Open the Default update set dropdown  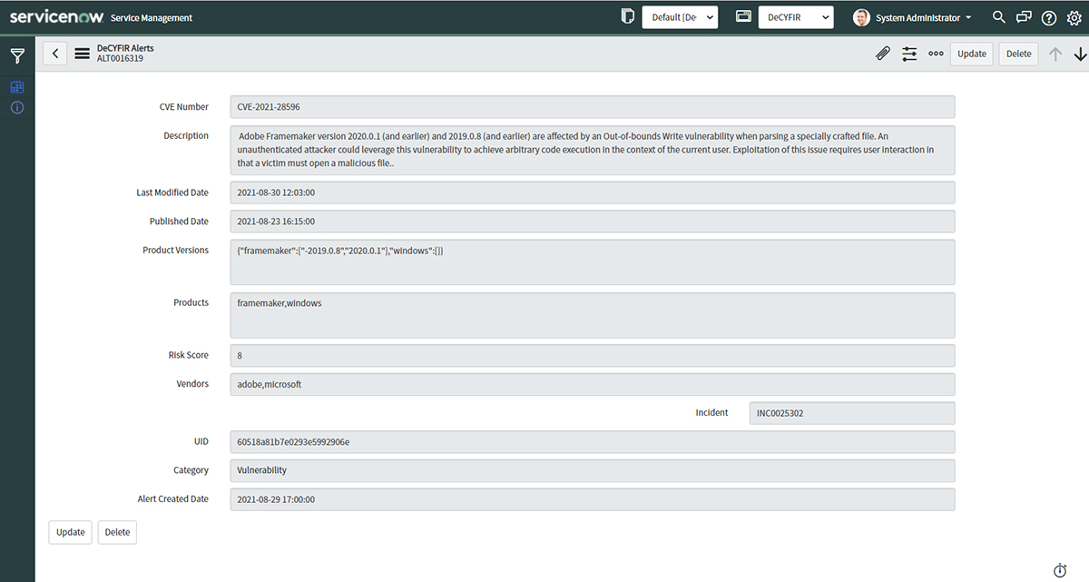tap(680, 17)
